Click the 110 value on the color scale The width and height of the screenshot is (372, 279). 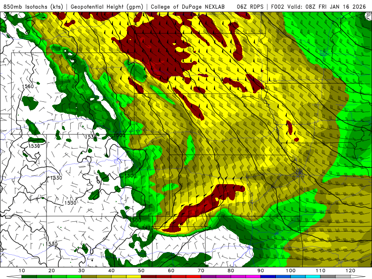(x=320, y=271)
